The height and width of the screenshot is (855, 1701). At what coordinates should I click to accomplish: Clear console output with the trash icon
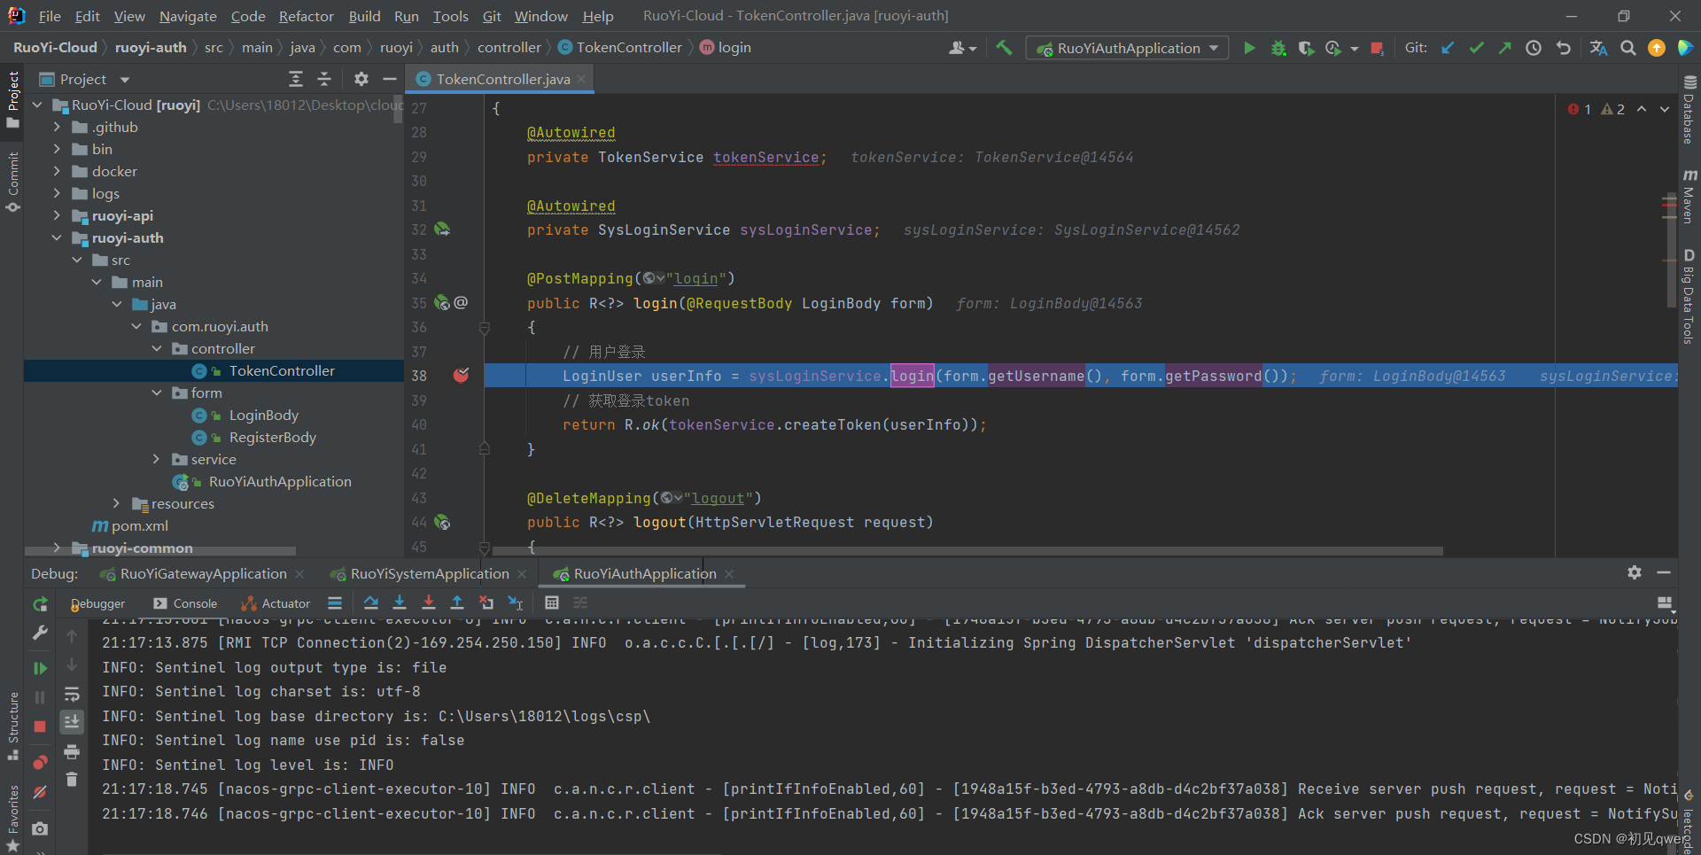(72, 780)
